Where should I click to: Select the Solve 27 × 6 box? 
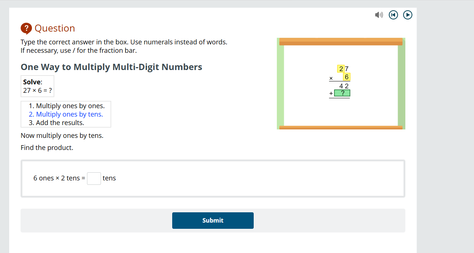pyautogui.click(x=37, y=86)
